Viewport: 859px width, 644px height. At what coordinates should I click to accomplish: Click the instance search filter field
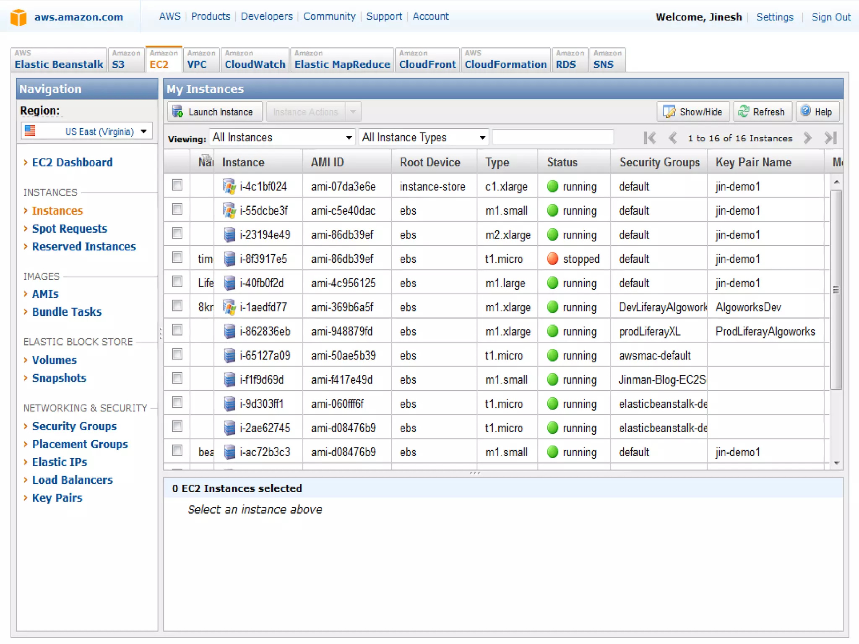pyautogui.click(x=552, y=138)
